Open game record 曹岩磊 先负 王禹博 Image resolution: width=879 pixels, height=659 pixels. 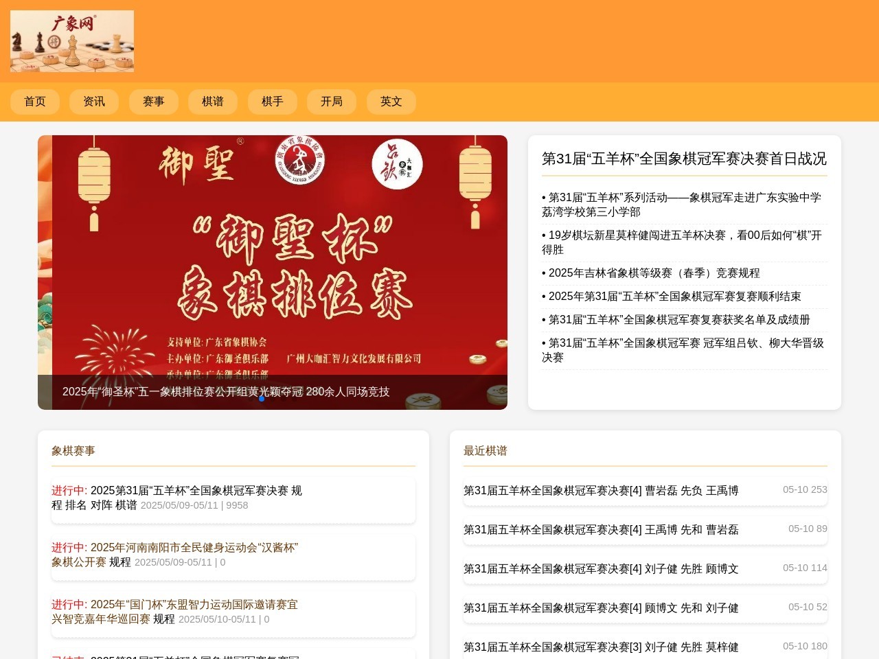pos(601,491)
